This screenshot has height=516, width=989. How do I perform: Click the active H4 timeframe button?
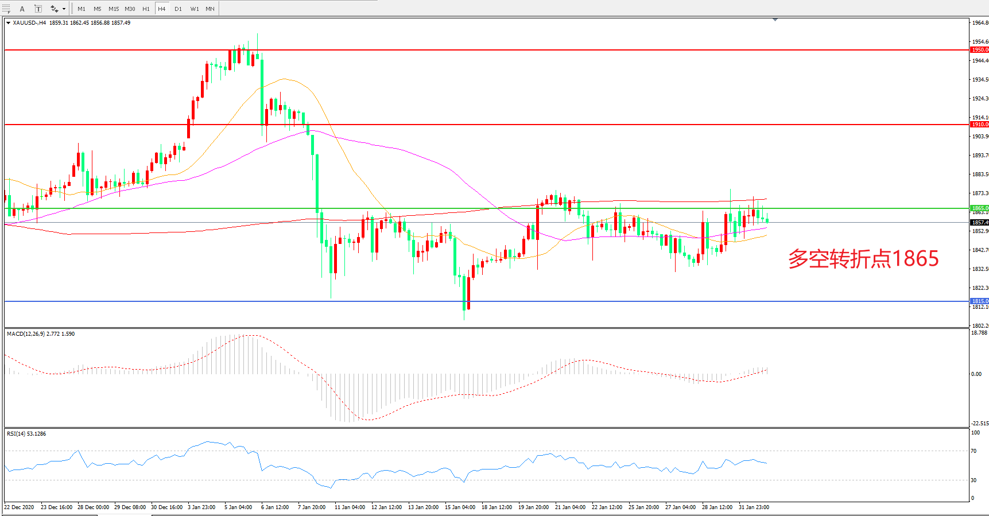162,9
